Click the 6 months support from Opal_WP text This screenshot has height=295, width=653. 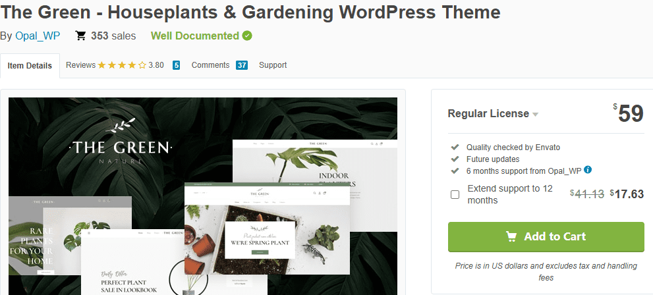tap(524, 171)
